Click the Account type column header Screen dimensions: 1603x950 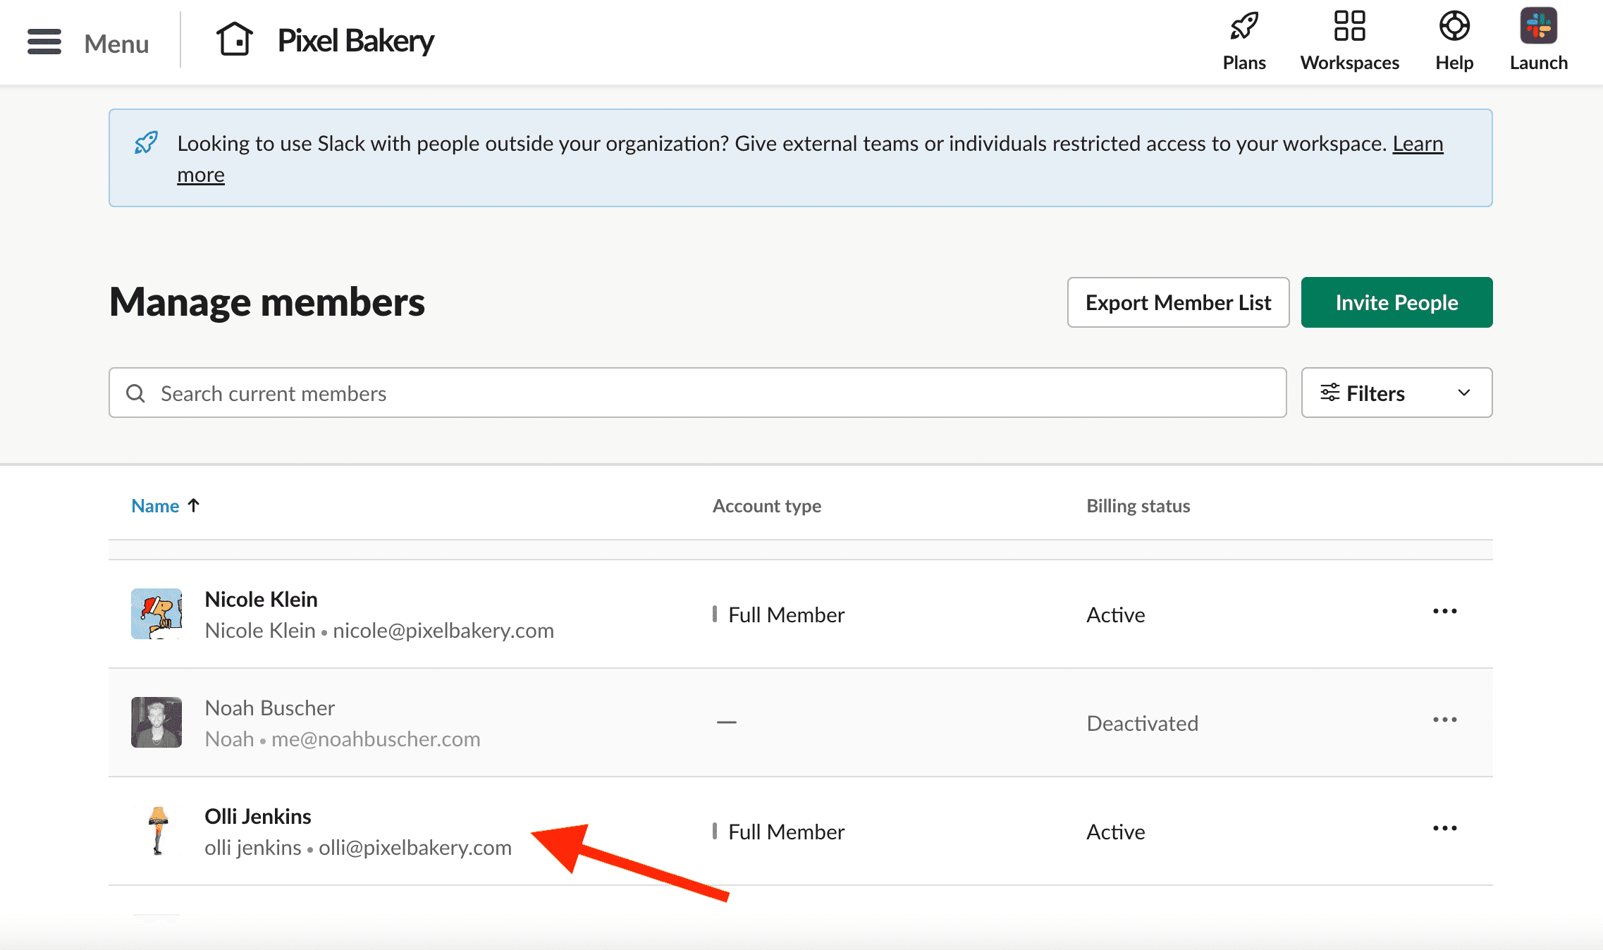[766, 506]
